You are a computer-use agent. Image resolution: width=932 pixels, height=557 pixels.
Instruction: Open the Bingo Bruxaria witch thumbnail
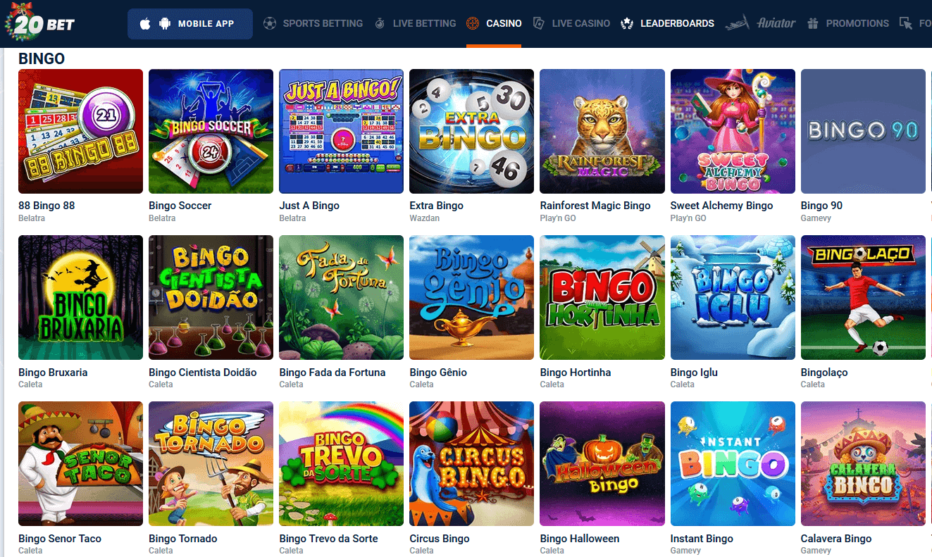coord(80,297)
